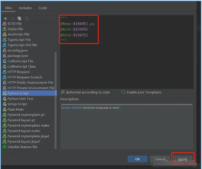The height and width of the screenshot is (169, 202).
Task: Select the JavaScript File template
Action: (29, 34)
